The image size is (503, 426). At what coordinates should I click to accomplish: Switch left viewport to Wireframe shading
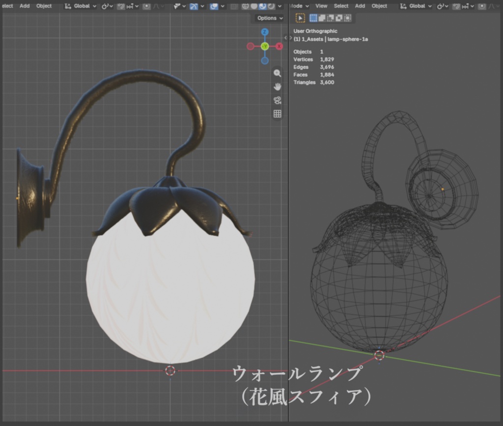click(x=246, y=6)
